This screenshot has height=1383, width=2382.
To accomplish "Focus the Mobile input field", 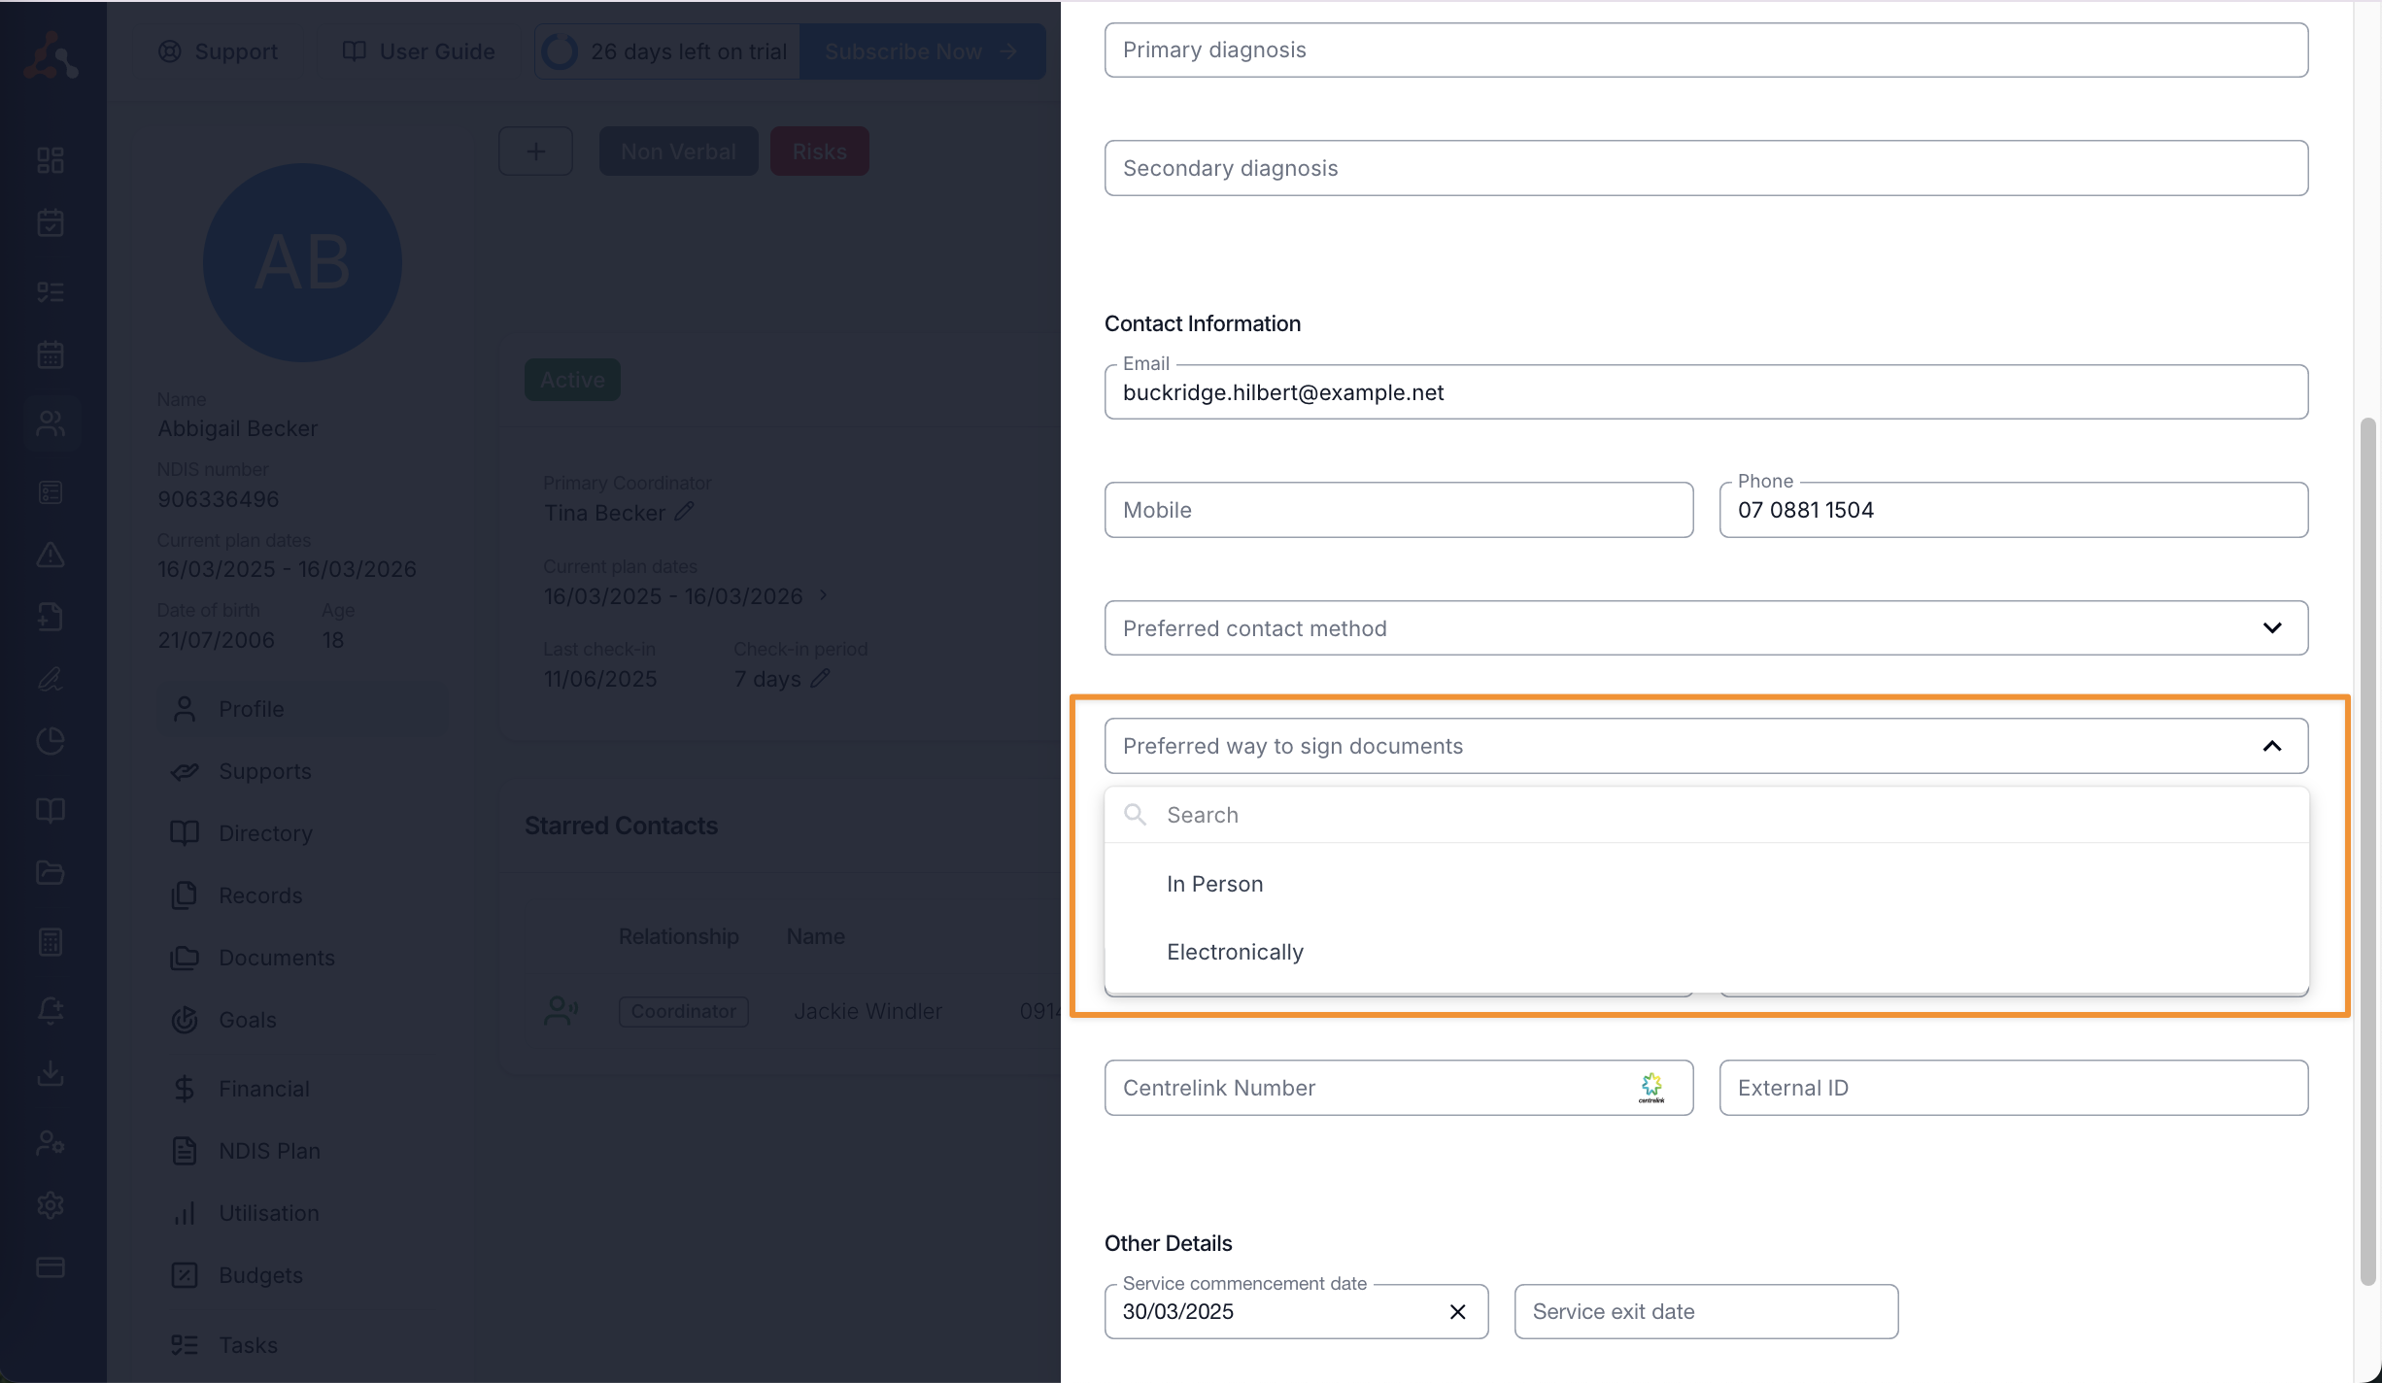I will [1398, 510].
